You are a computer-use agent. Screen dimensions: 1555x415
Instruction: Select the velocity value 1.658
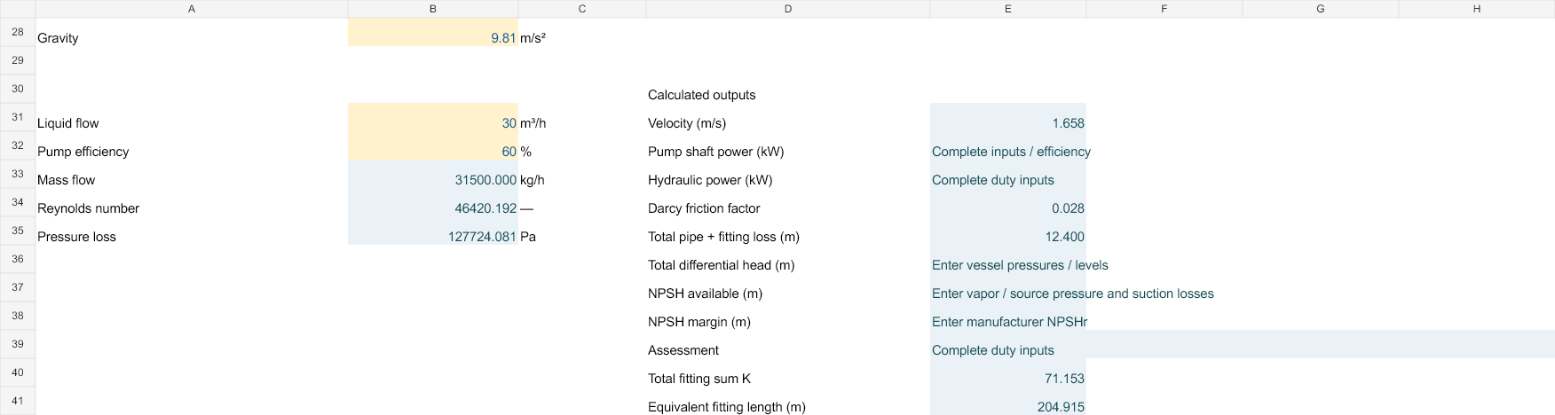[x=1008, y=117]
